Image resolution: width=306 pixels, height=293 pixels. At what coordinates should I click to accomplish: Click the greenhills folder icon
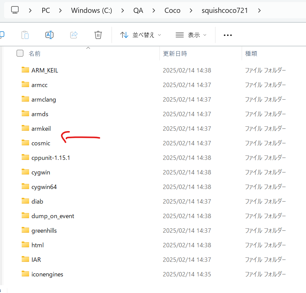pos(25,230)
